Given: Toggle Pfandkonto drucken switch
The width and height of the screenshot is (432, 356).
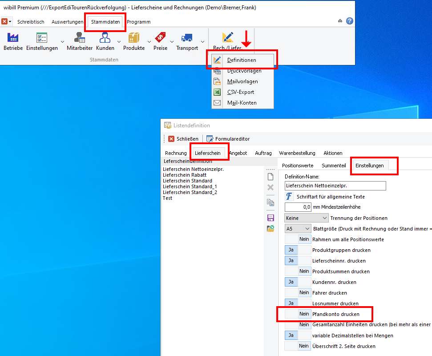Looking at the screenshot, I should coord(298,314).
